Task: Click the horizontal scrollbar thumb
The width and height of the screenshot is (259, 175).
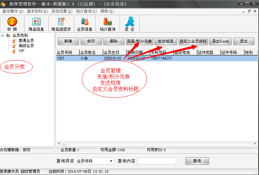Action: click(x=64, y=144)
